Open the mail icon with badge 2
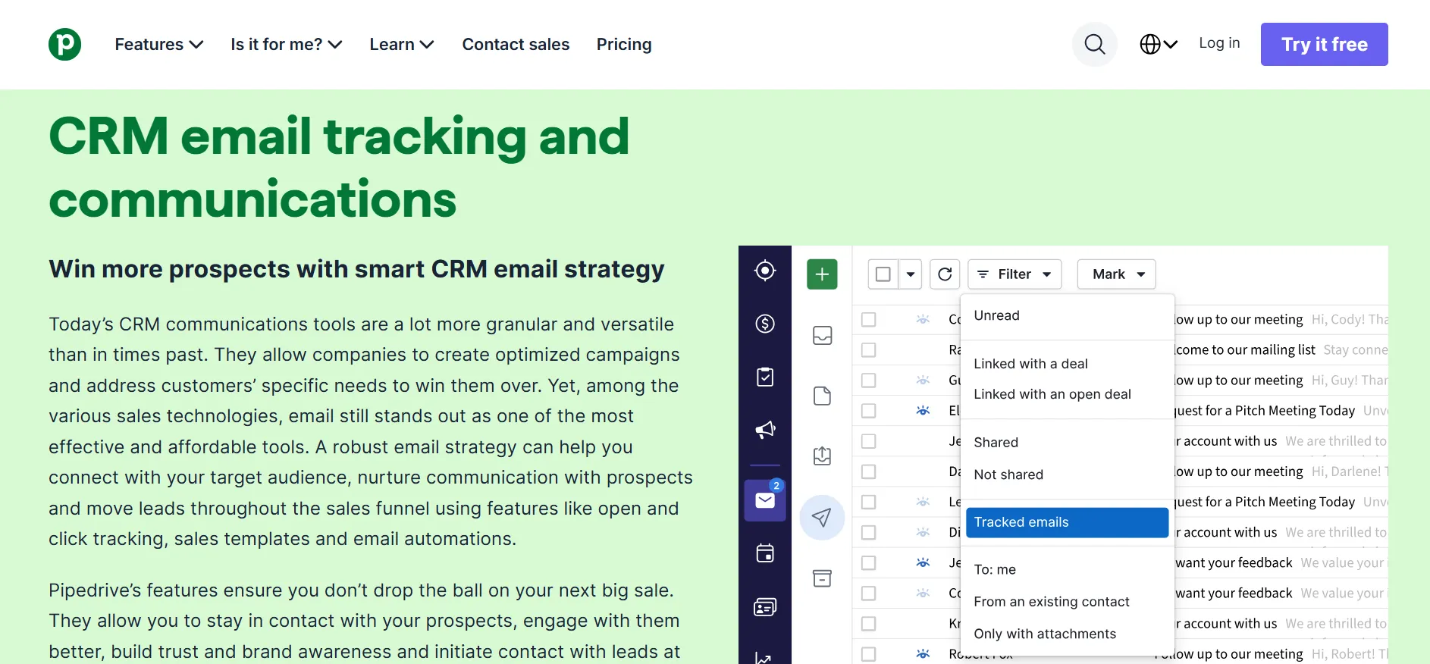The height and width of the screenshot is (664, 1430). (765, 500)
